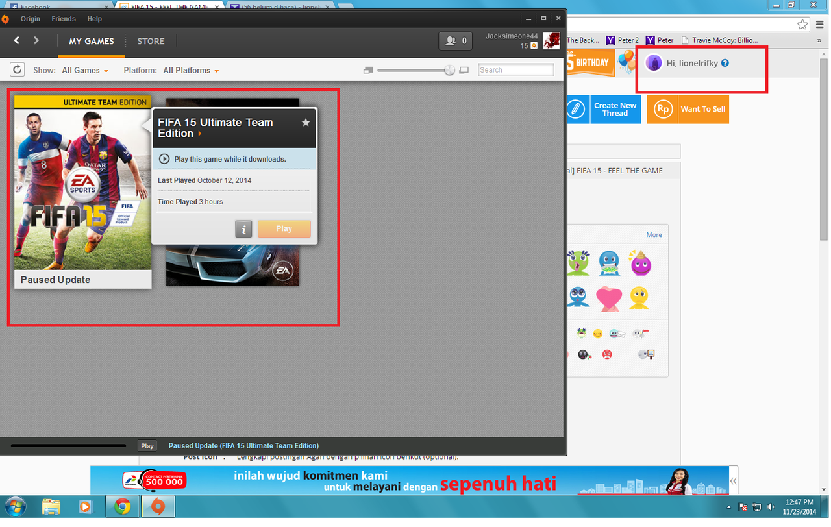Select the small emoticon with Indonesian flag
Viewport: 831px width, 527px height.
click(x=641, y=334)
